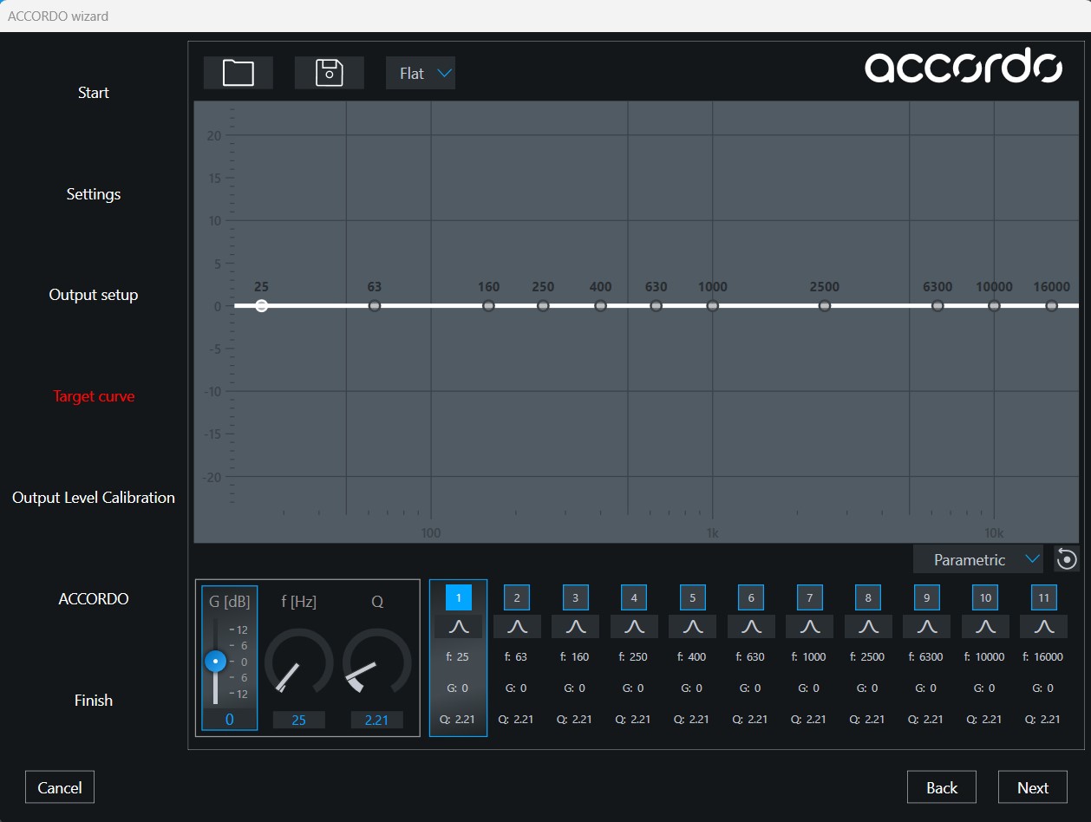Viewport: 1091px width, 822px height.
Task: Click the Cancel button
Action: coord(60,787)
